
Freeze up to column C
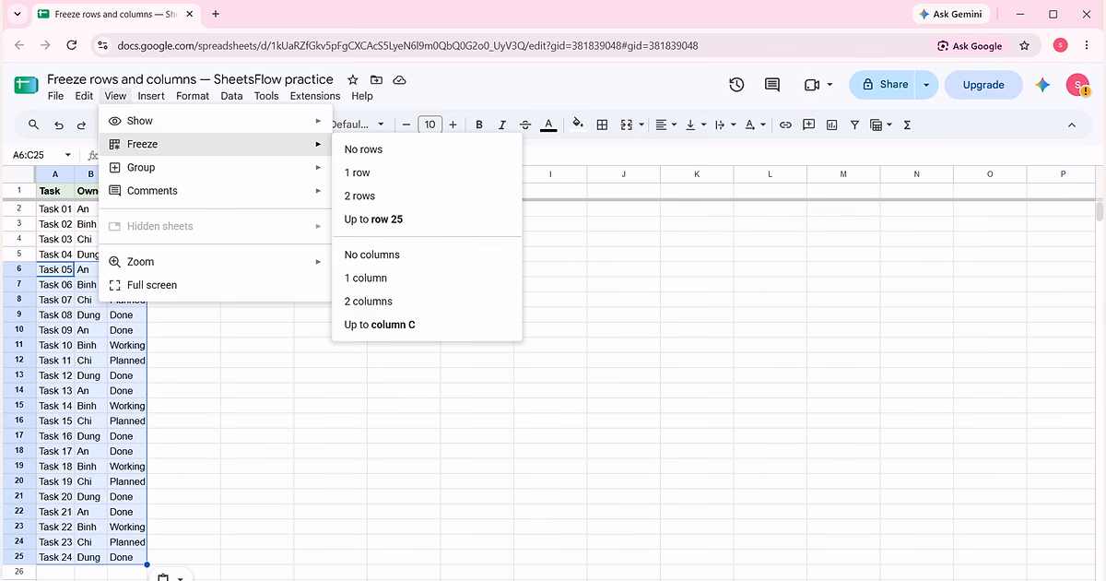point(427,325)
